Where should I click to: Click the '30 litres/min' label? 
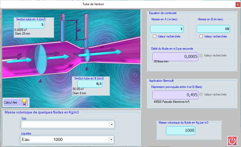(161, 61)
